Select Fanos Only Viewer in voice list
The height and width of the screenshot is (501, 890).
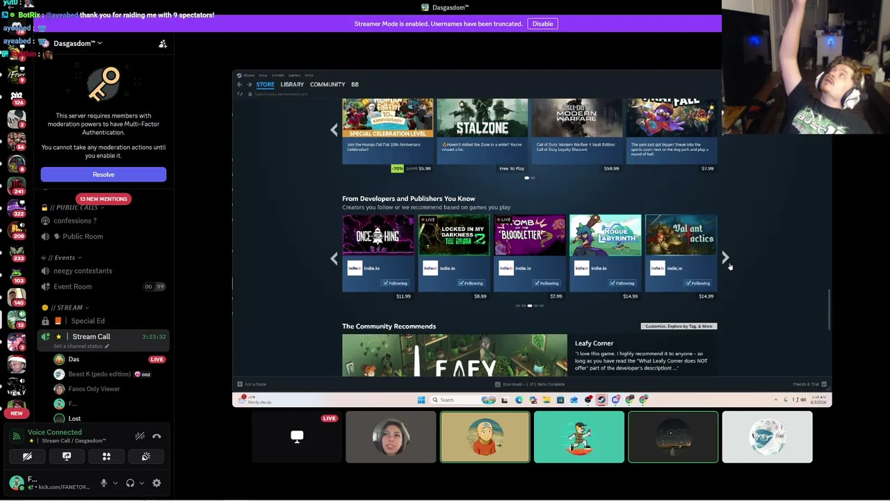point(94,389)
